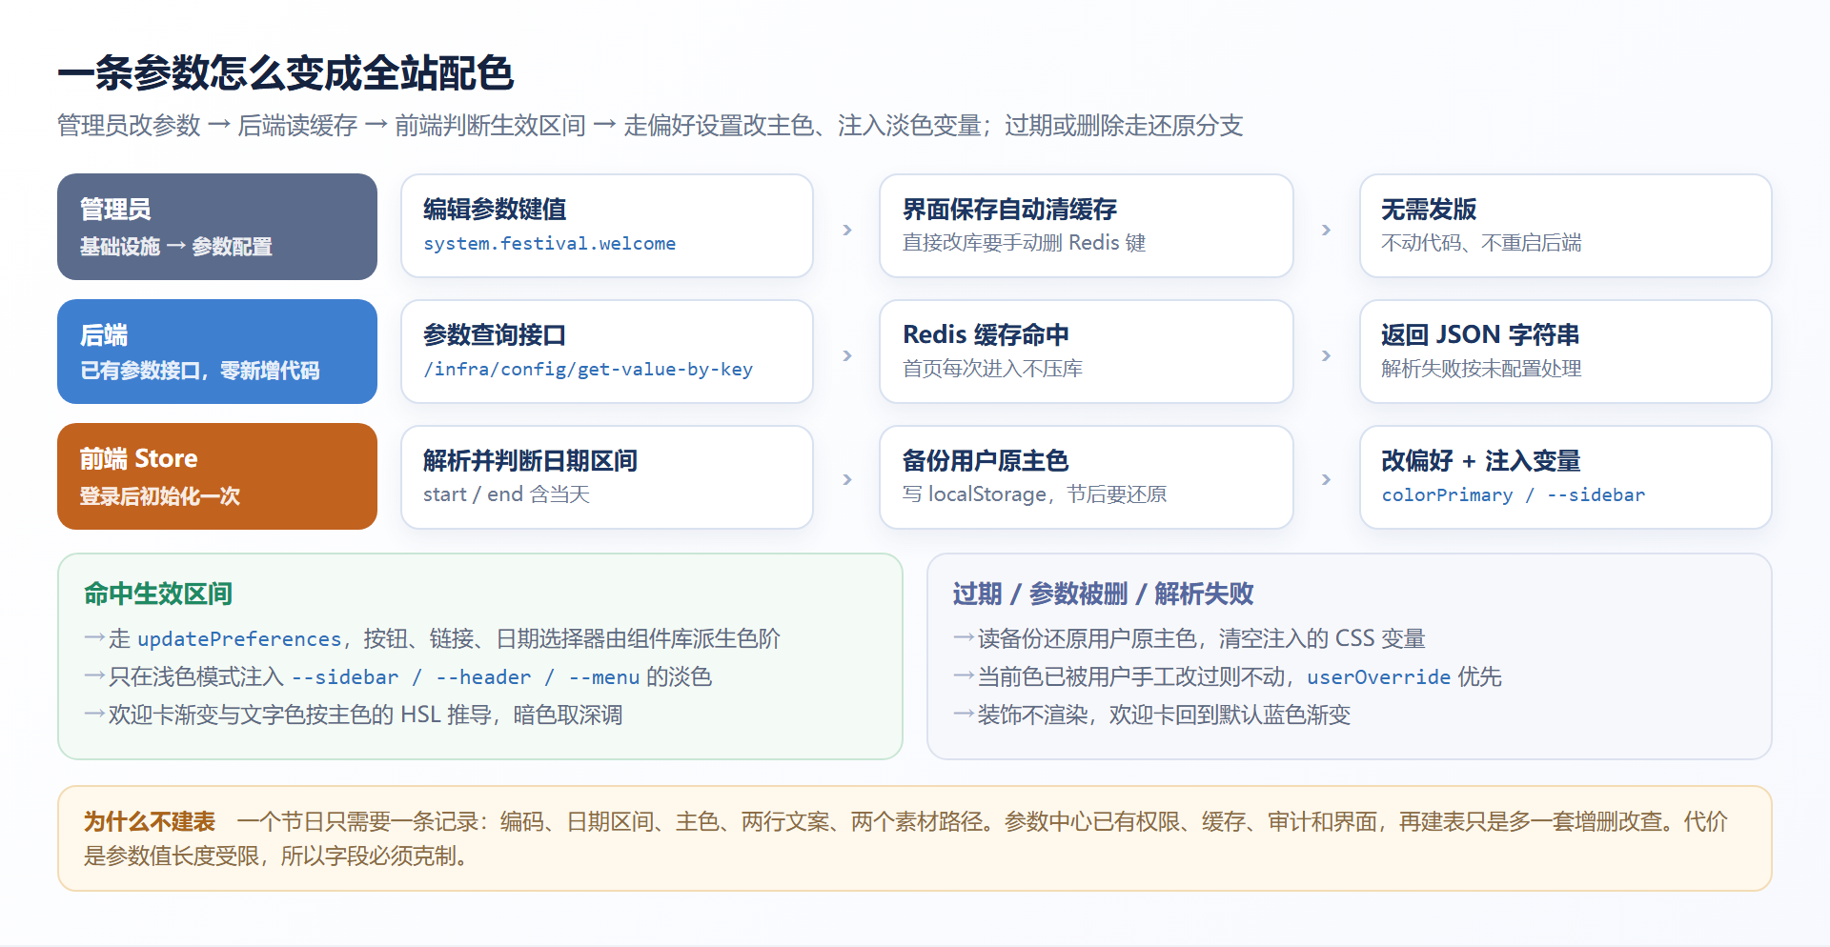Click the colorPrimary / --sidebar text
The image size is (1830, 947).
pos(1513,495)
